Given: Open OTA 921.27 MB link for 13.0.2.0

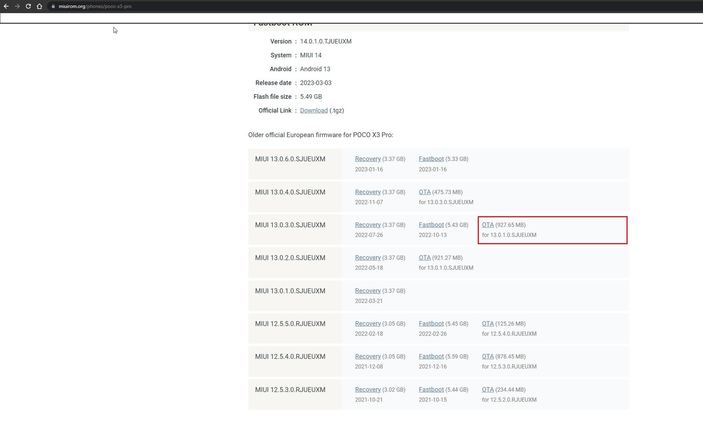Looking at the screenshot, I should (424, 258).
